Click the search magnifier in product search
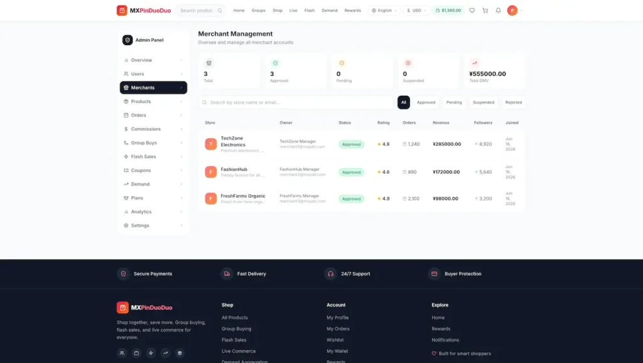Viewport: 643px width, 363px height. click(x=220, y=10)
